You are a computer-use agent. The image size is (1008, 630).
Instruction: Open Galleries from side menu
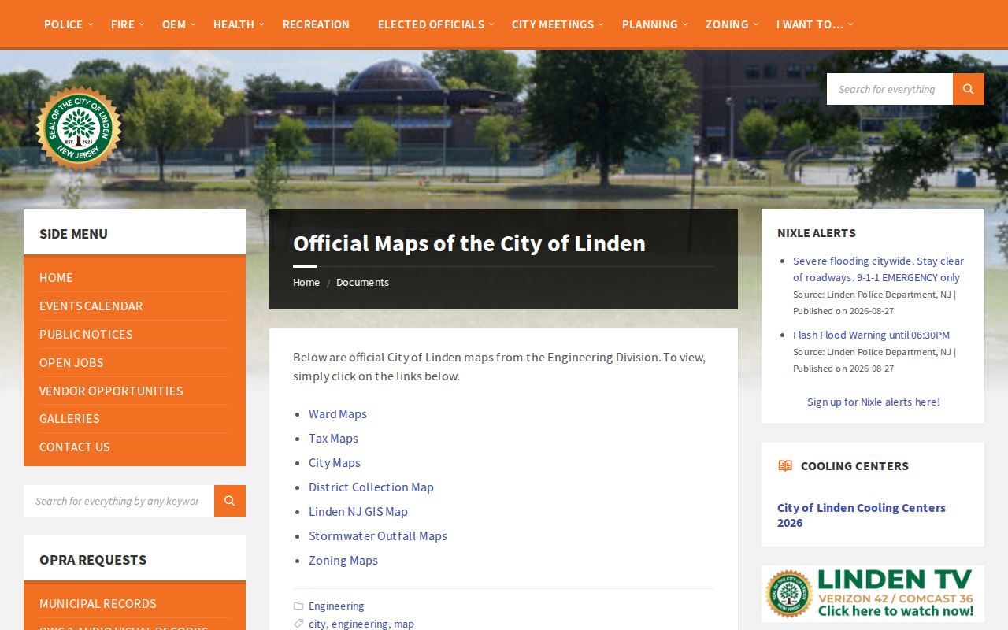tap(69, 419)
